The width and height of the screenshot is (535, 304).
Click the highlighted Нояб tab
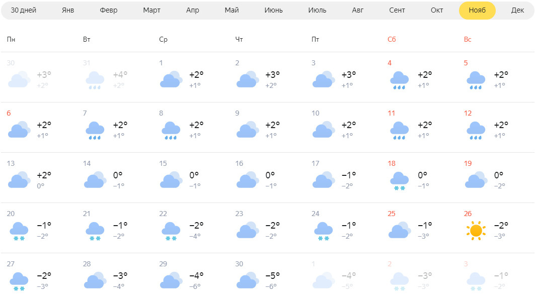(x=477, y=10)
